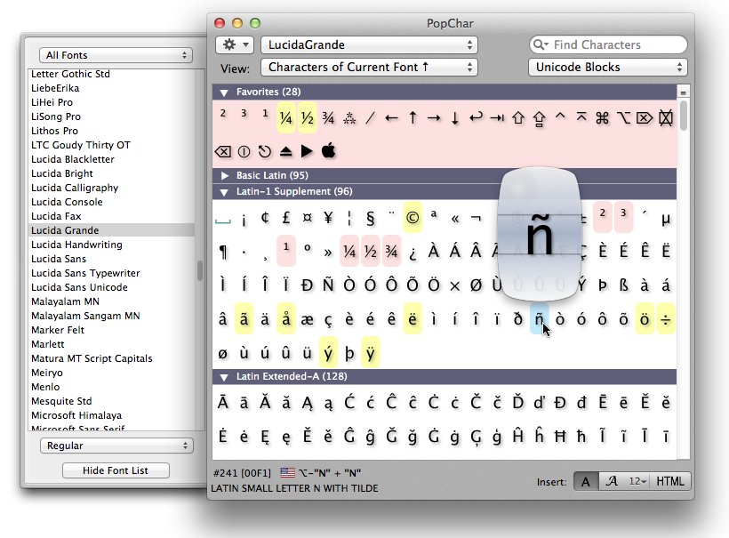Select the play triangle symbol in Favorites
Image resolution: width=729 pixels, height=538 pixels.
[307, 150]
